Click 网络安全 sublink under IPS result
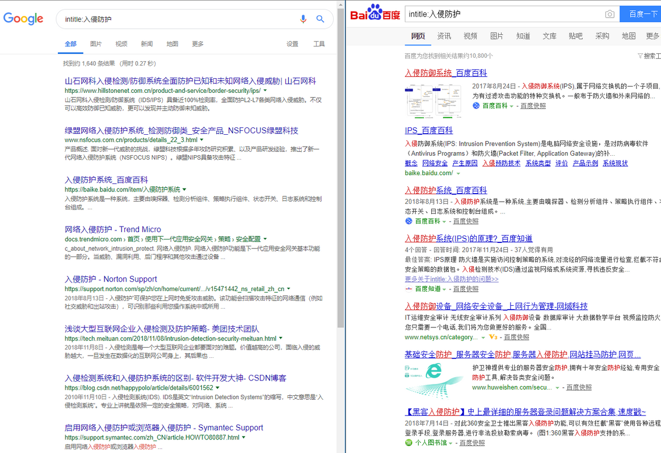 click(x=435, y=163)
